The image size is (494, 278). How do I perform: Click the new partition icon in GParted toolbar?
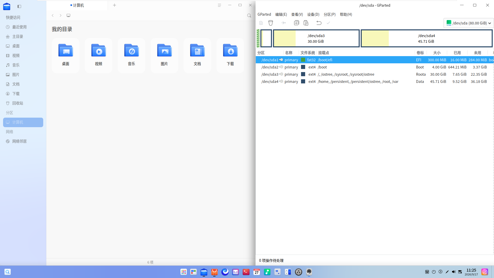261,23
